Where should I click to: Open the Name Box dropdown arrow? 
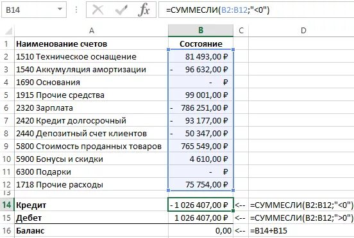coord(60,10)
